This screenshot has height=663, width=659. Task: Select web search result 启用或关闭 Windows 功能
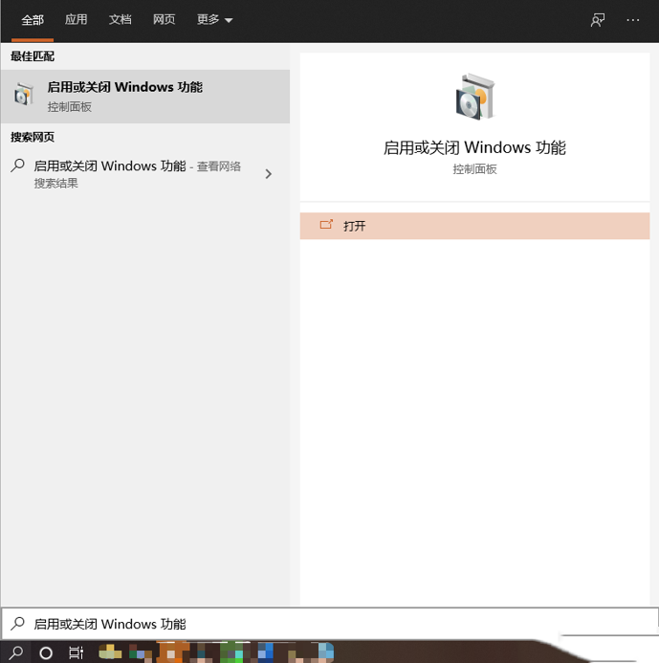[145, 174]
